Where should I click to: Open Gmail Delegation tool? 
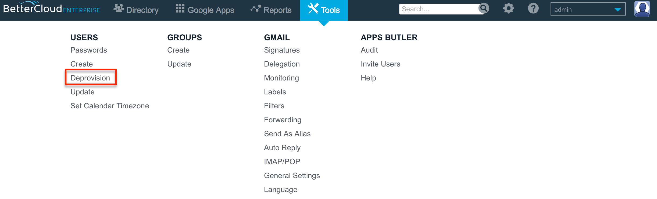tap(282, 64)
